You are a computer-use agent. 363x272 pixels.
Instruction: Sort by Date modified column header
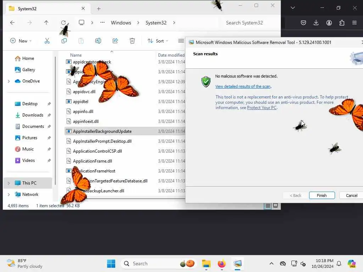point(171,55)
